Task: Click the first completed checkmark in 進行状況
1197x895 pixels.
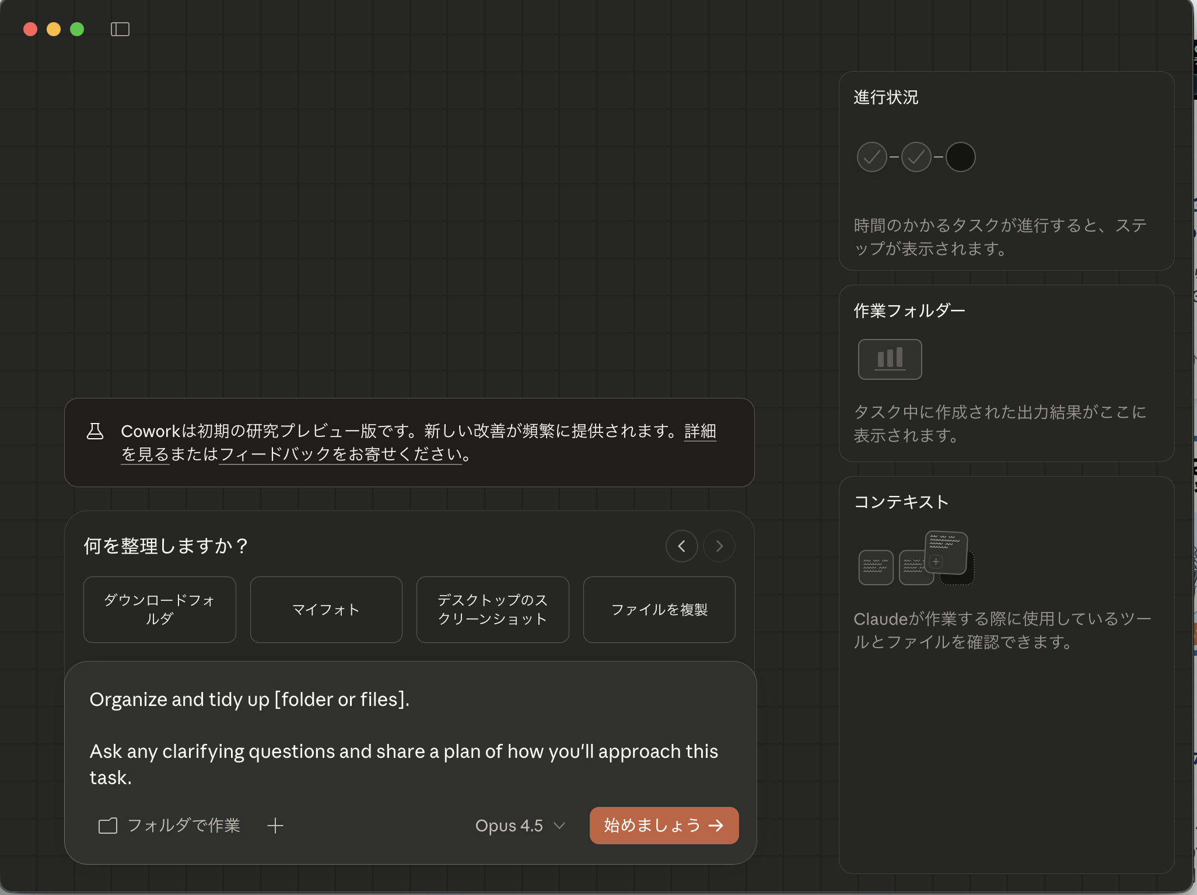Action: point(871,156)
